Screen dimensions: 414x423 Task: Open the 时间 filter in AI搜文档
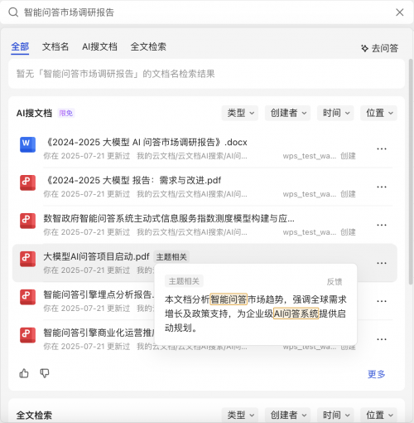335,113
